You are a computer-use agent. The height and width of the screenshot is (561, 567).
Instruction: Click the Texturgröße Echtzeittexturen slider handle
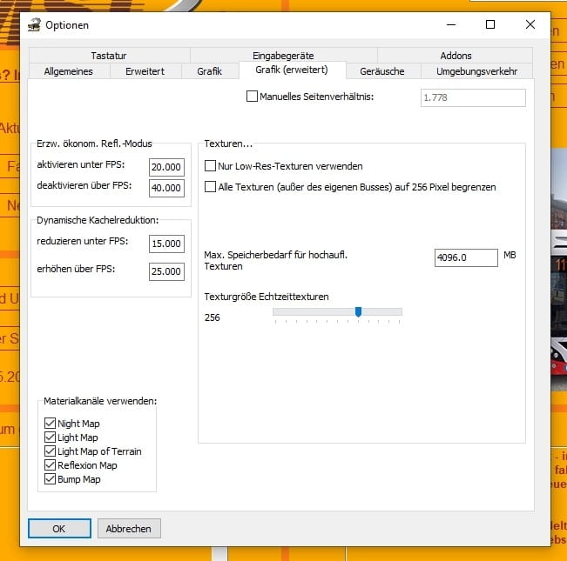point(358,311)
